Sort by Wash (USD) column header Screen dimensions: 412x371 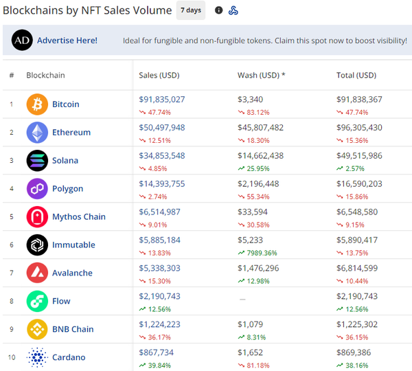(x=261, y=75)
